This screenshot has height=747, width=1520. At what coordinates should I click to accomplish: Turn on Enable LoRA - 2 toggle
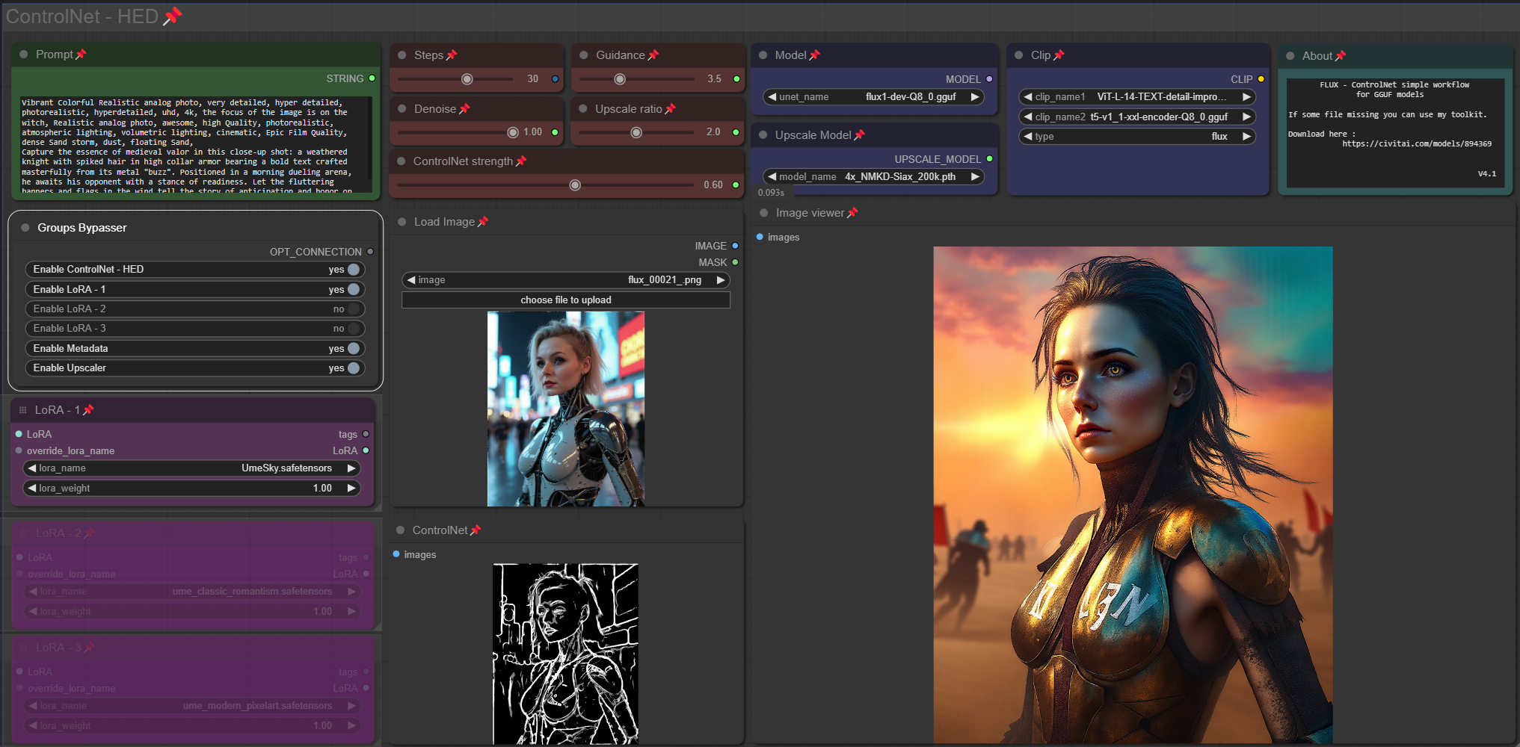[x=354, y=309]
